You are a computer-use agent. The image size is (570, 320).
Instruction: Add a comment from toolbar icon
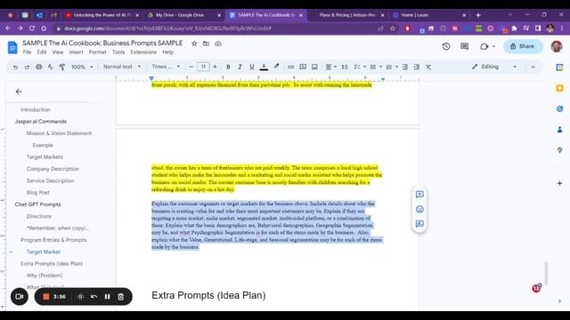click(303, 68)
